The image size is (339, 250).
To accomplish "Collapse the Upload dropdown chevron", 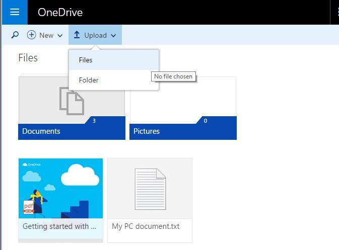I will (x=113, y=36).
